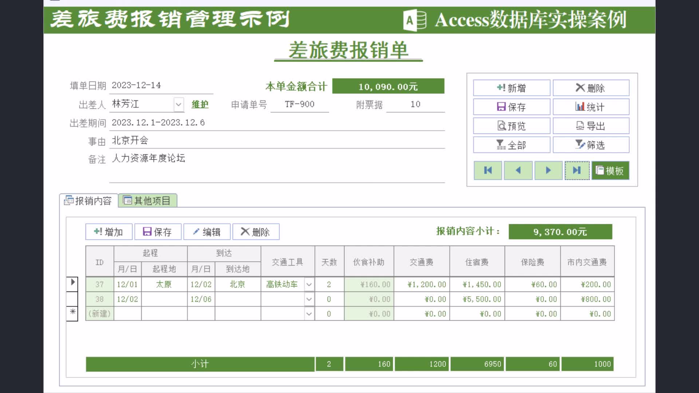
Task: Click the 伙食补助 cell ¥160.00
Action: pyautogui.click(x=369, y=285)
